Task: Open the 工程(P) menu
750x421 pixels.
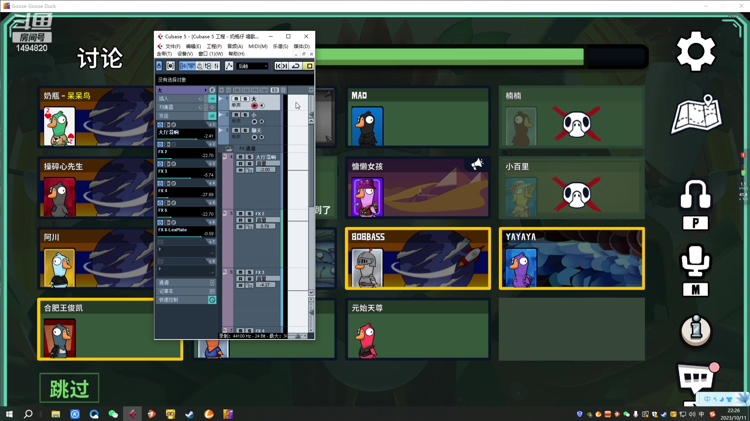Action: click(214, 46)
